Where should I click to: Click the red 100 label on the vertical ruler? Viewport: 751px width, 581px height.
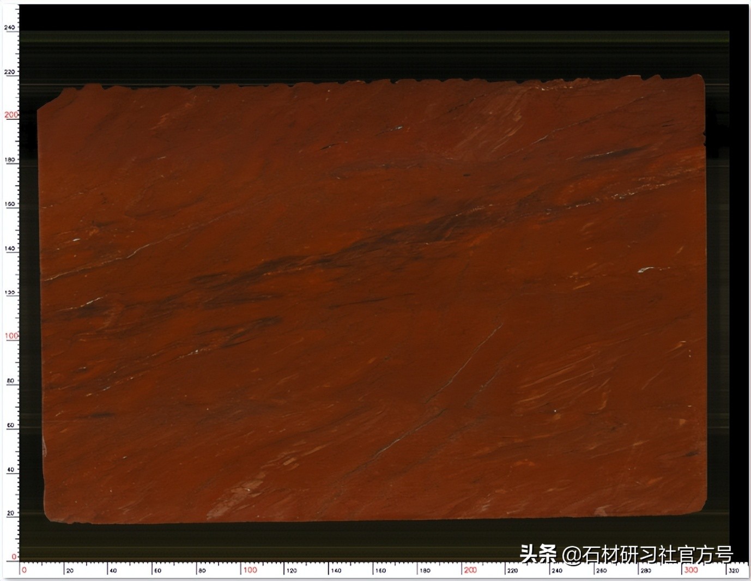point(11,336)
